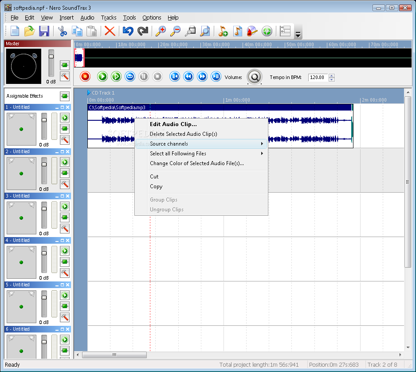Choose Edit Audio Clip... from context menu

(x=201, y=124)
